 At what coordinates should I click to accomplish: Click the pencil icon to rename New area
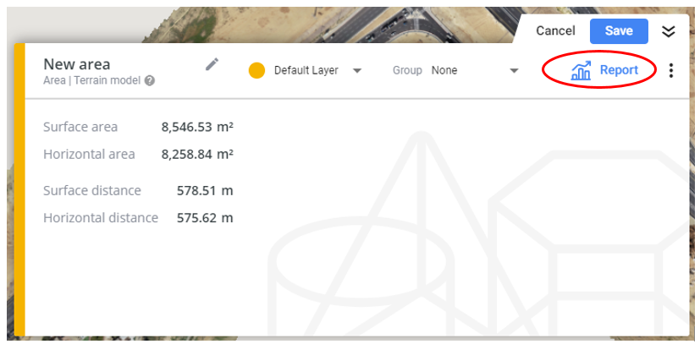coord(212,64)
